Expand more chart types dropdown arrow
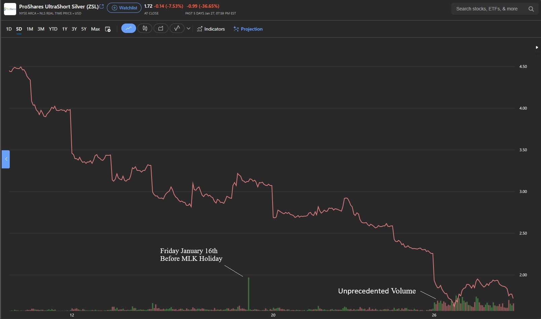 (189, 29)
